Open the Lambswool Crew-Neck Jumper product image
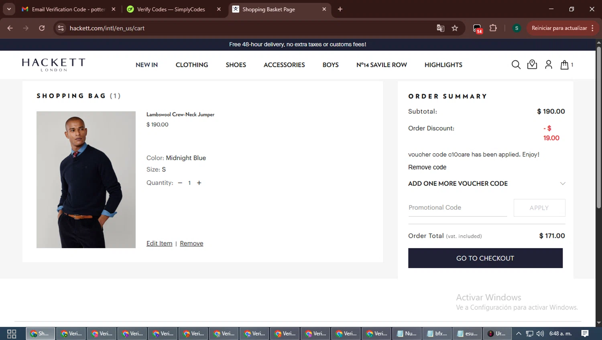 pos(86,179)
